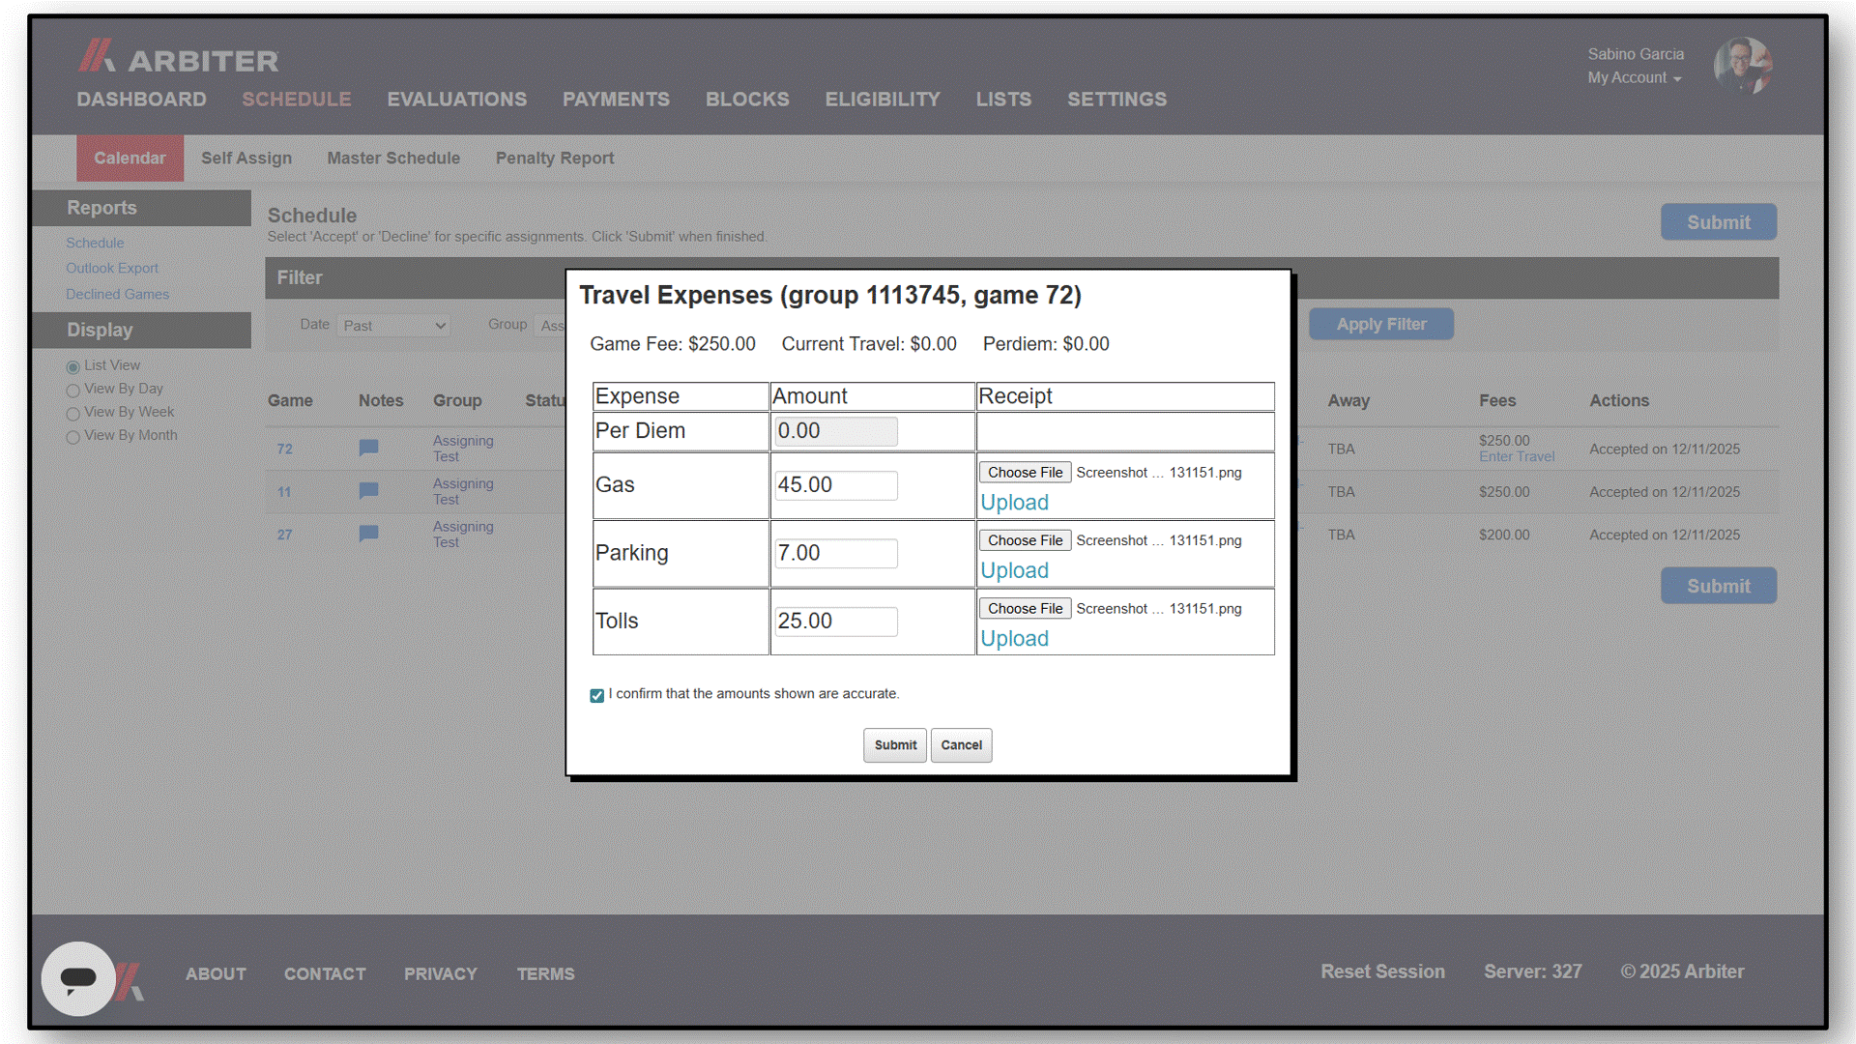Screen dimensions: 1856x1044
Task: Open the Date filter dropdown
Action: pyautogui.click(x=394, y=326)
